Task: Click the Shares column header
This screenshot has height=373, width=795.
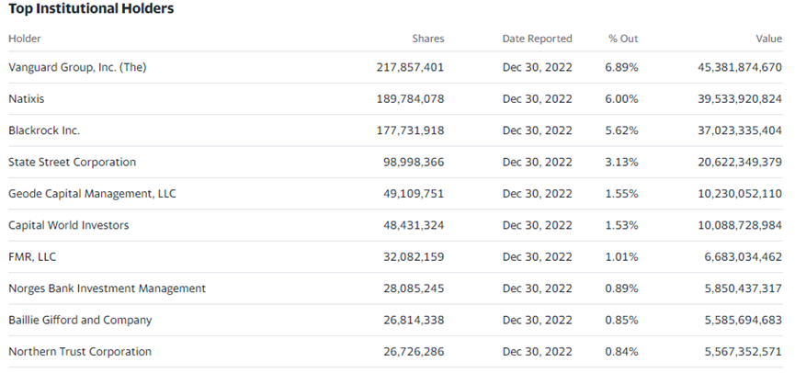Action: tap(428, 39)
